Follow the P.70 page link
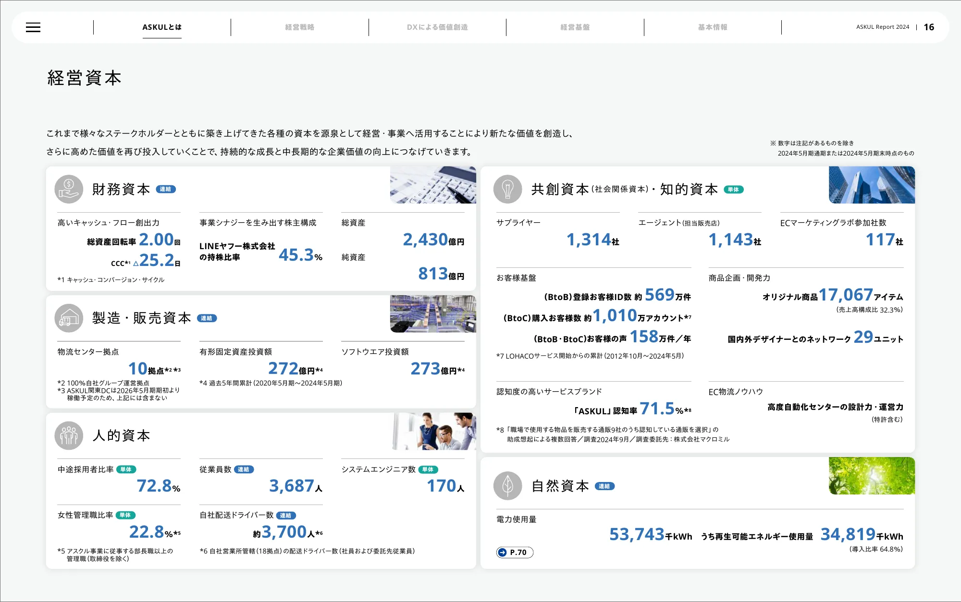 click(x=518, y=553)
